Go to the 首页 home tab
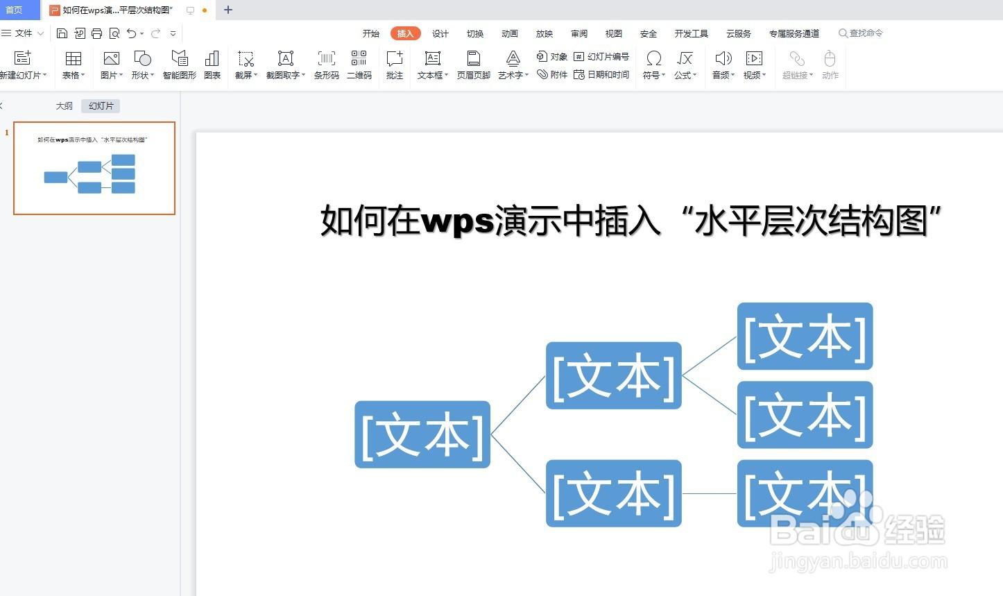This screenshot has height=596, width=1003. pyautogui.click(x=20, y=10)
